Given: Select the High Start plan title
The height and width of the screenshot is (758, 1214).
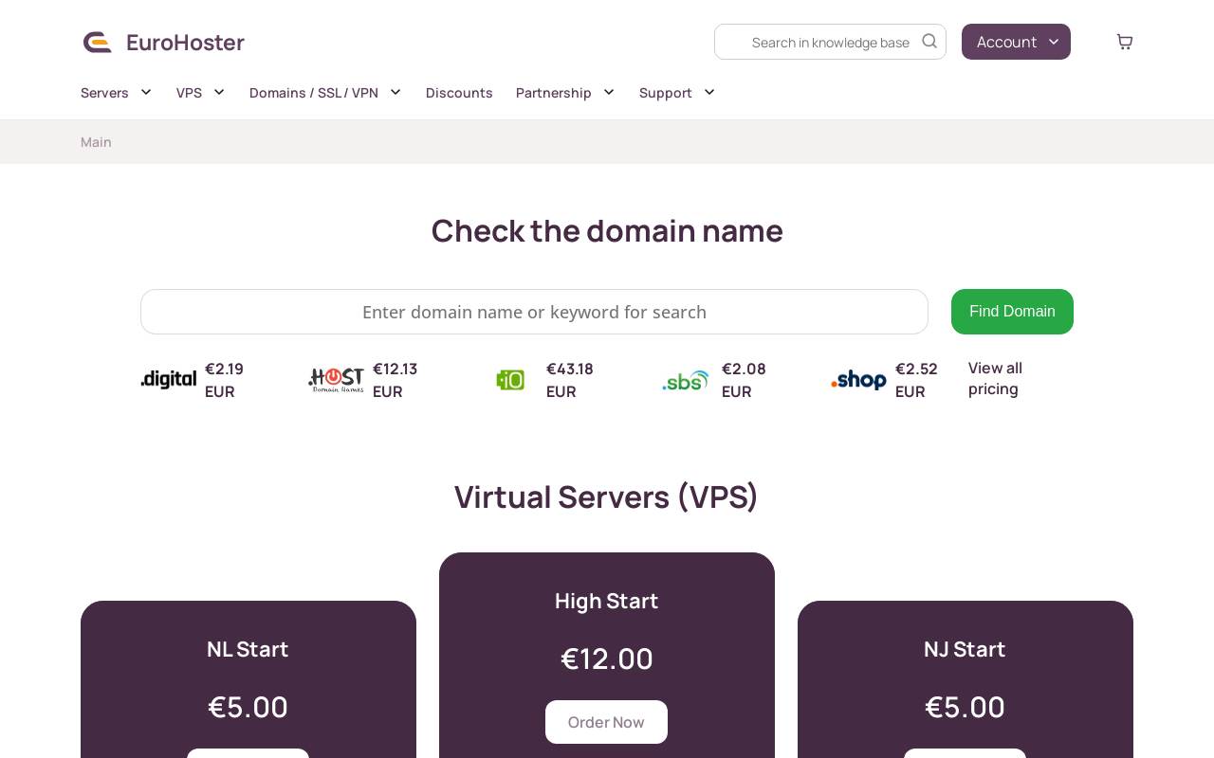Looking at the screenshot, I should [606, 601].
